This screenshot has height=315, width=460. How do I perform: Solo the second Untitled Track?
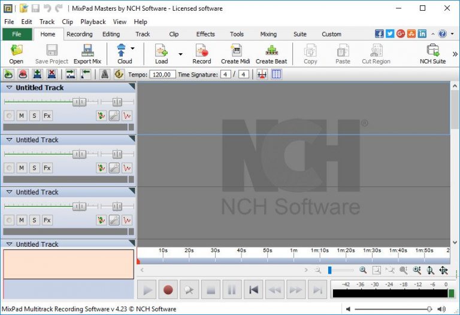[34, 168]
